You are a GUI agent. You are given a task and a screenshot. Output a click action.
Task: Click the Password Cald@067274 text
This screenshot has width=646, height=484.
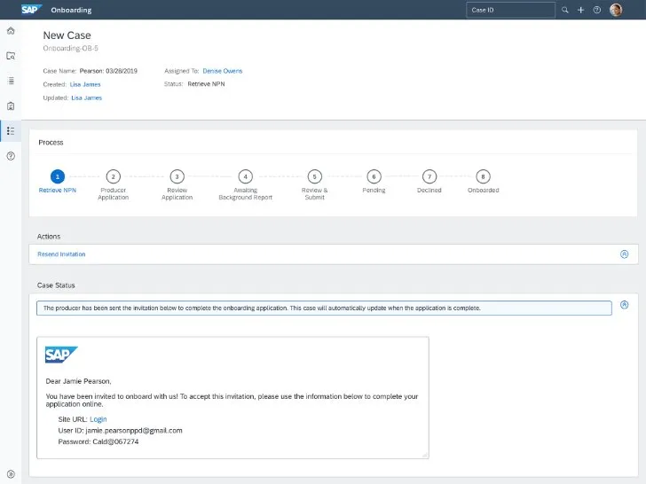click(98, 441)
